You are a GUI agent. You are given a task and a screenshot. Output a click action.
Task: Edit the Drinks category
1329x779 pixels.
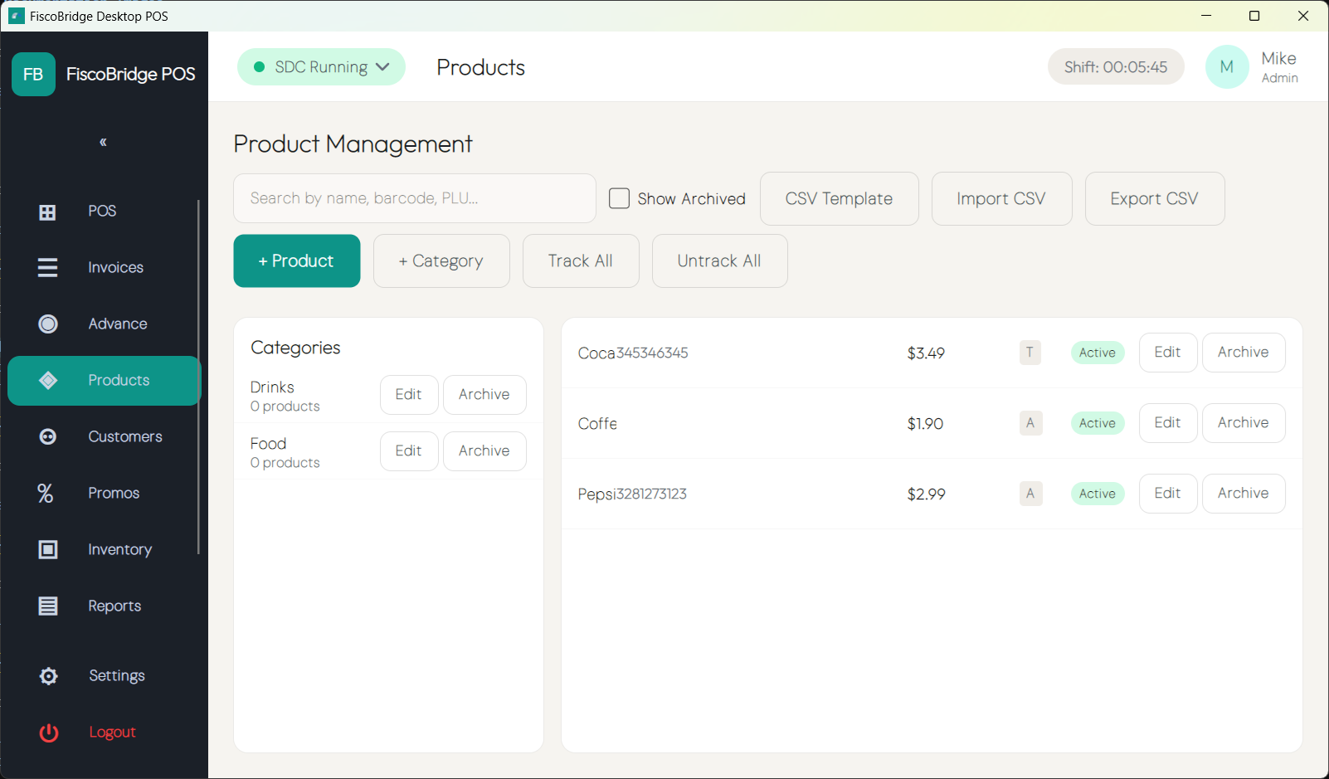click(x=409, y=395)
